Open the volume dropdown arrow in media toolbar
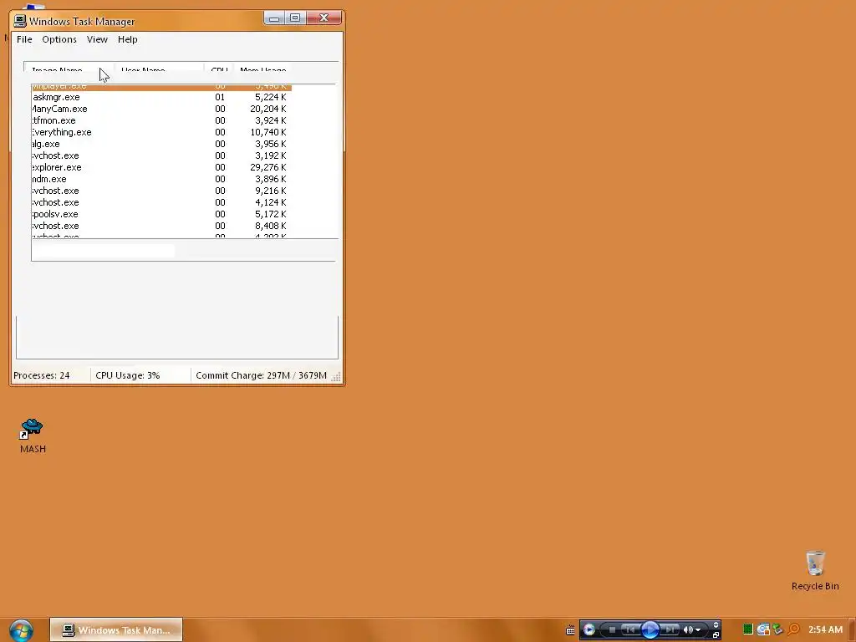The width and height of the screenshot is (856, 642). point(698,630)
